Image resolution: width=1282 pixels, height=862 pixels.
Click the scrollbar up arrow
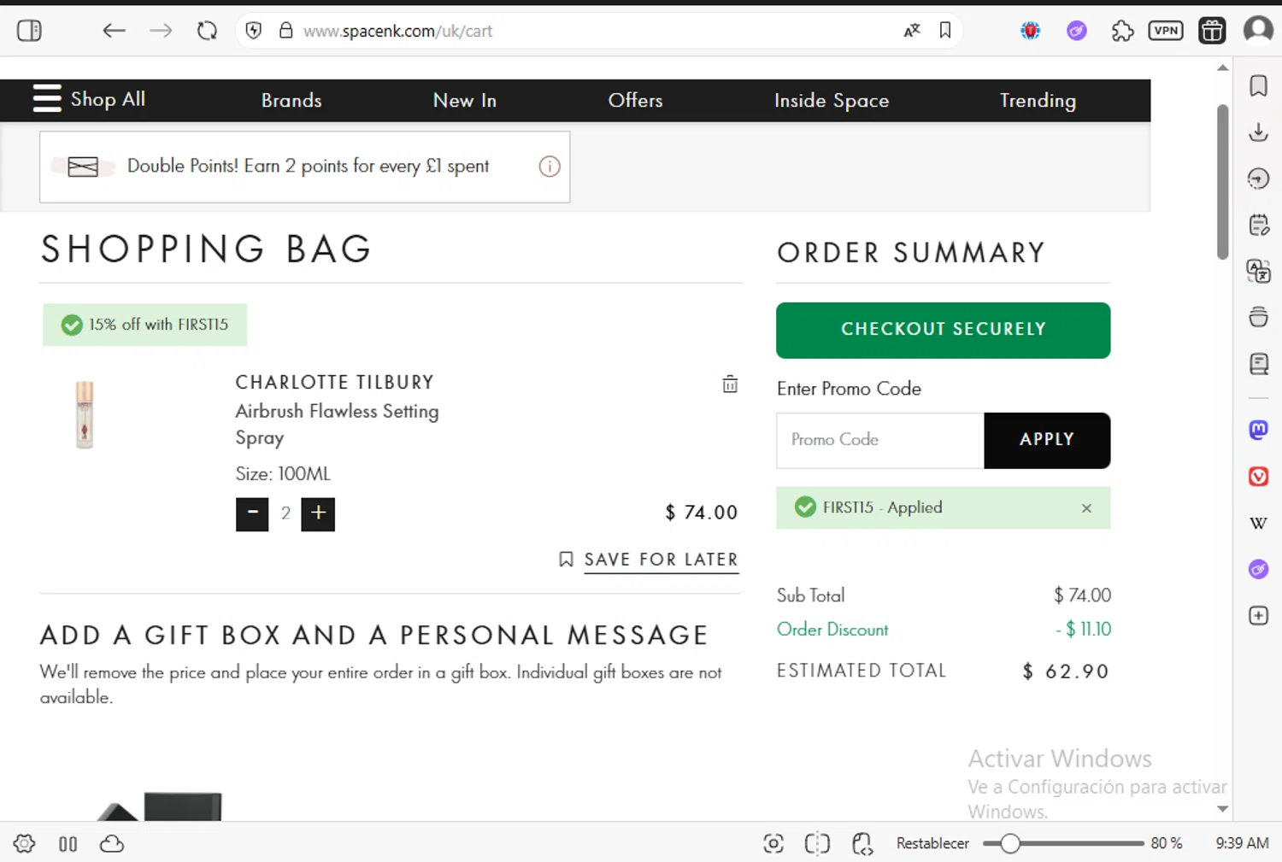coord(1223,67)
